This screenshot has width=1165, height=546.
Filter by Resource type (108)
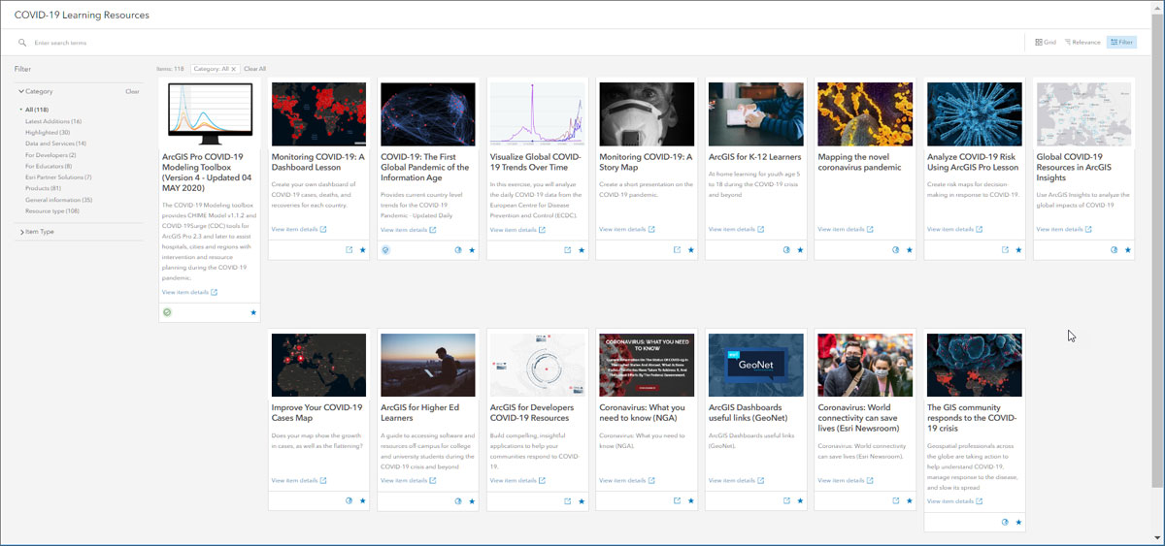(52, 211)
